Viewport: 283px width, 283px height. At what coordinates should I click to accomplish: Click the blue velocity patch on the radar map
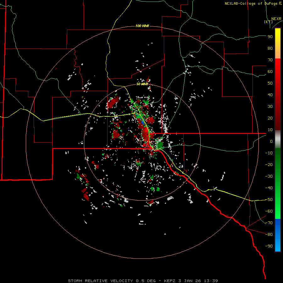(x=143, y=123)
